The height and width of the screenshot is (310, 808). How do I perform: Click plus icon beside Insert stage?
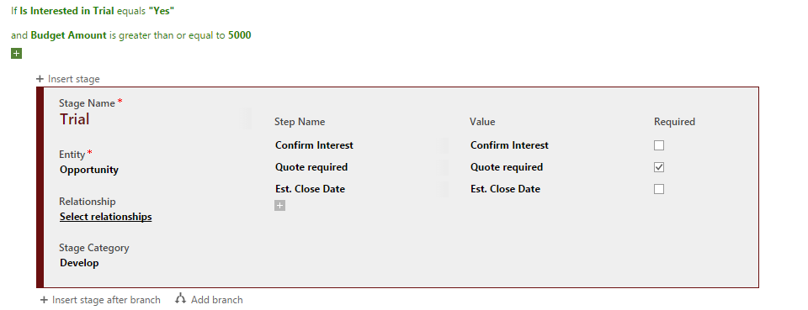(x=40, y=79)
